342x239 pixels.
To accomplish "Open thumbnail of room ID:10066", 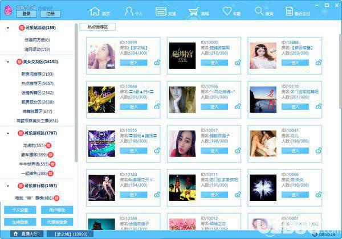I will [263, 188].
